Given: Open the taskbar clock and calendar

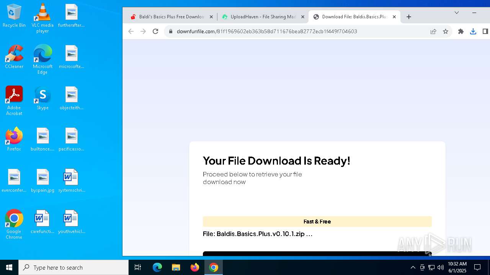Looking at the screenshot, I should (x=457, y=267).
